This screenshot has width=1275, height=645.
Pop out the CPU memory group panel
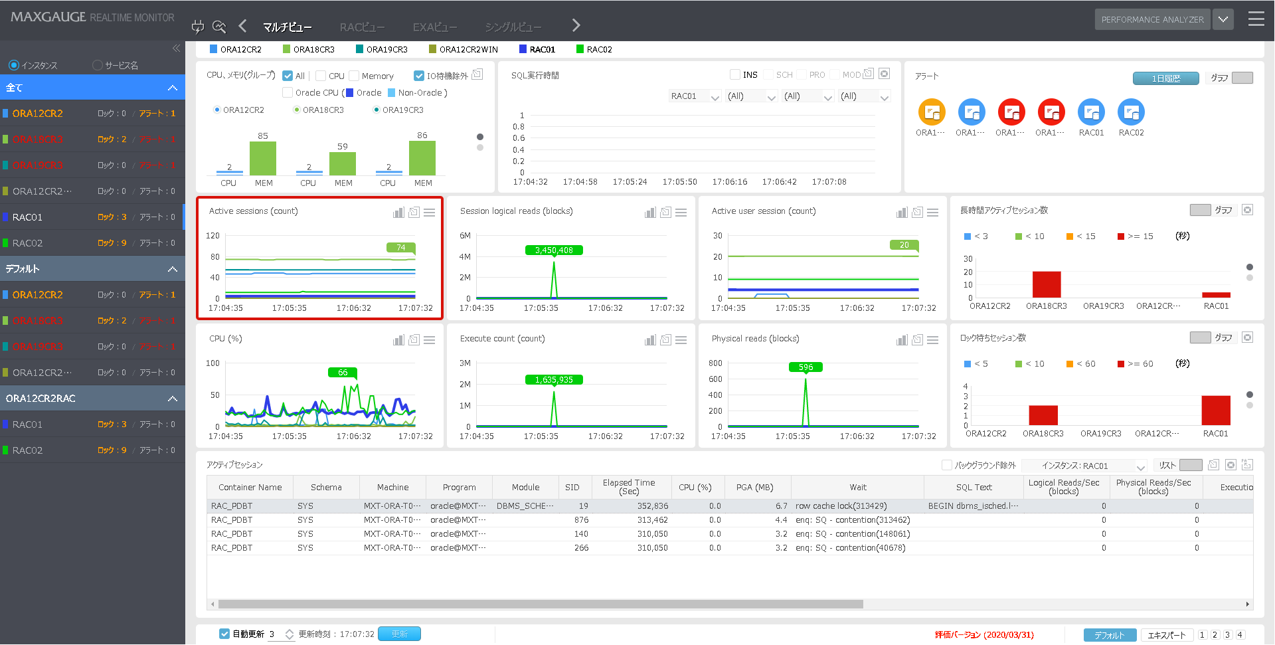click(x=477, y=74)
